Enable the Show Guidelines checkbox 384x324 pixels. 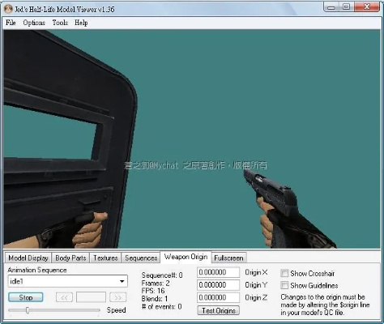pos(284,285)
